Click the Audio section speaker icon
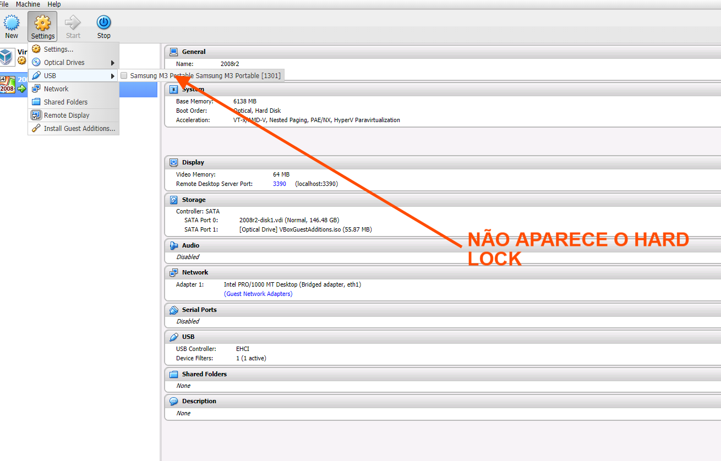Viewport: 721px width, 461px height. [x=173, y=245]
